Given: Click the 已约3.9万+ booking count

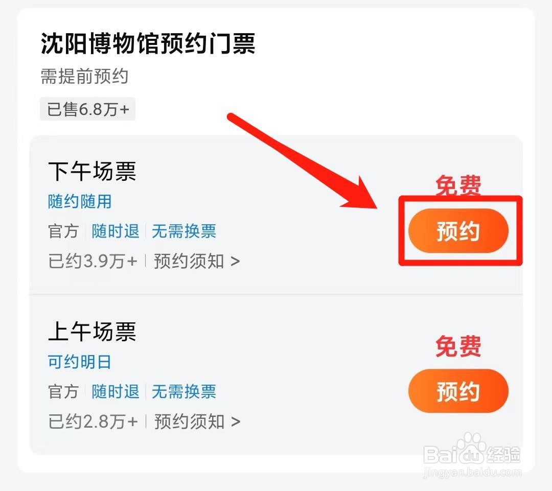Looking at the screenshot, I should click(93, 261).
